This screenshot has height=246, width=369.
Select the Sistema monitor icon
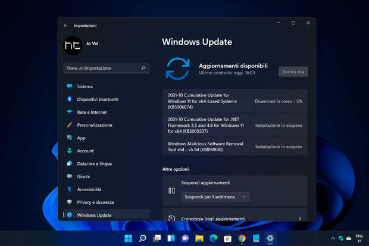[x=70, y=86]
